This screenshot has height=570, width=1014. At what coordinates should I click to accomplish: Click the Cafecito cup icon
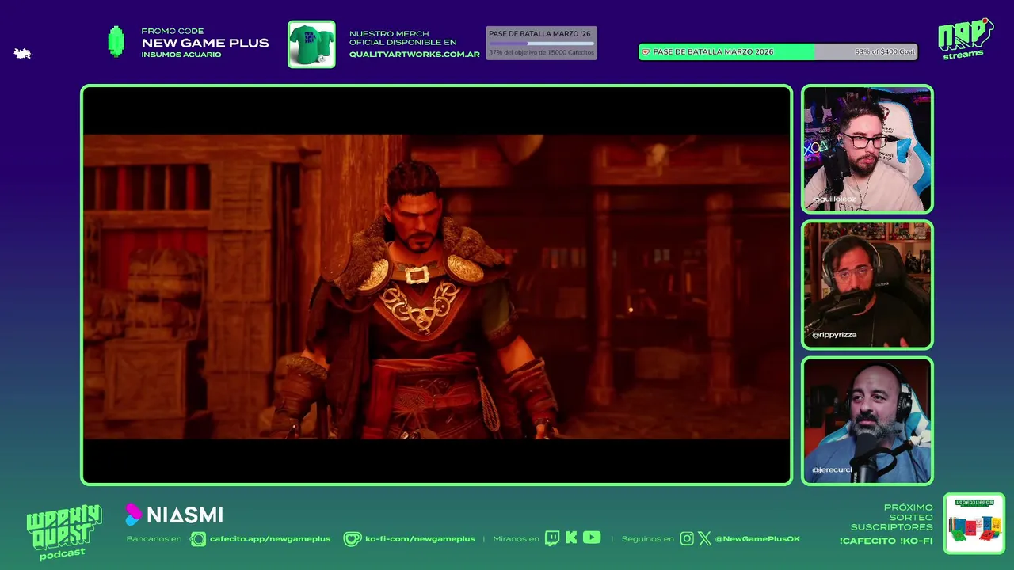(x=198, y=539)
